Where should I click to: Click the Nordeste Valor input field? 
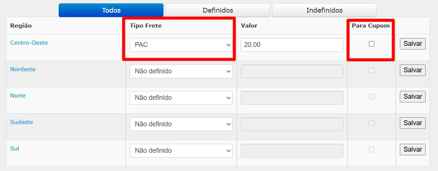coord(292,71)
